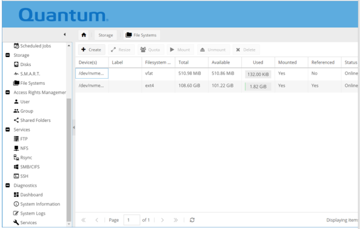Click the 101.22 GiB available cell
The image size is (360, 229).
[x=225, y=85]
